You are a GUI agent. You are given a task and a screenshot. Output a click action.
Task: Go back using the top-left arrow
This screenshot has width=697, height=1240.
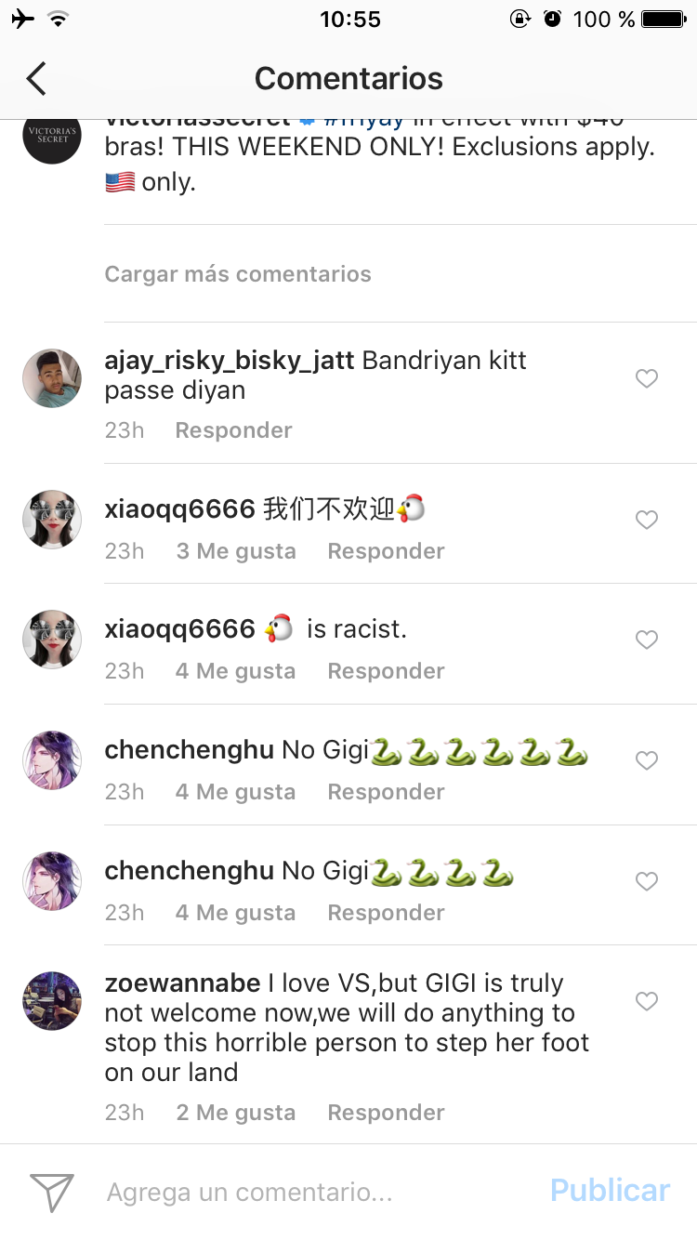click(36, 79)
